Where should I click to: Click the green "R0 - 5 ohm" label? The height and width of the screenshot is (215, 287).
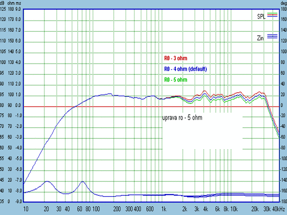176,80
